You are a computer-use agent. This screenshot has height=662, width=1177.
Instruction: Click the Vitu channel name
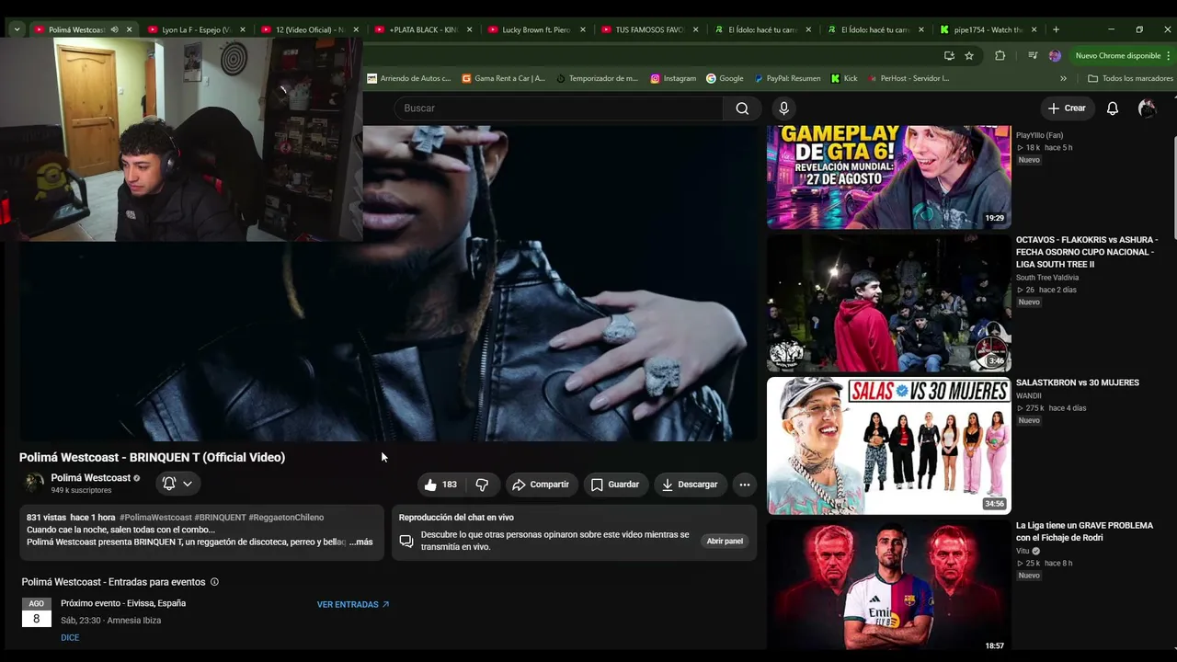(1023, 551)
